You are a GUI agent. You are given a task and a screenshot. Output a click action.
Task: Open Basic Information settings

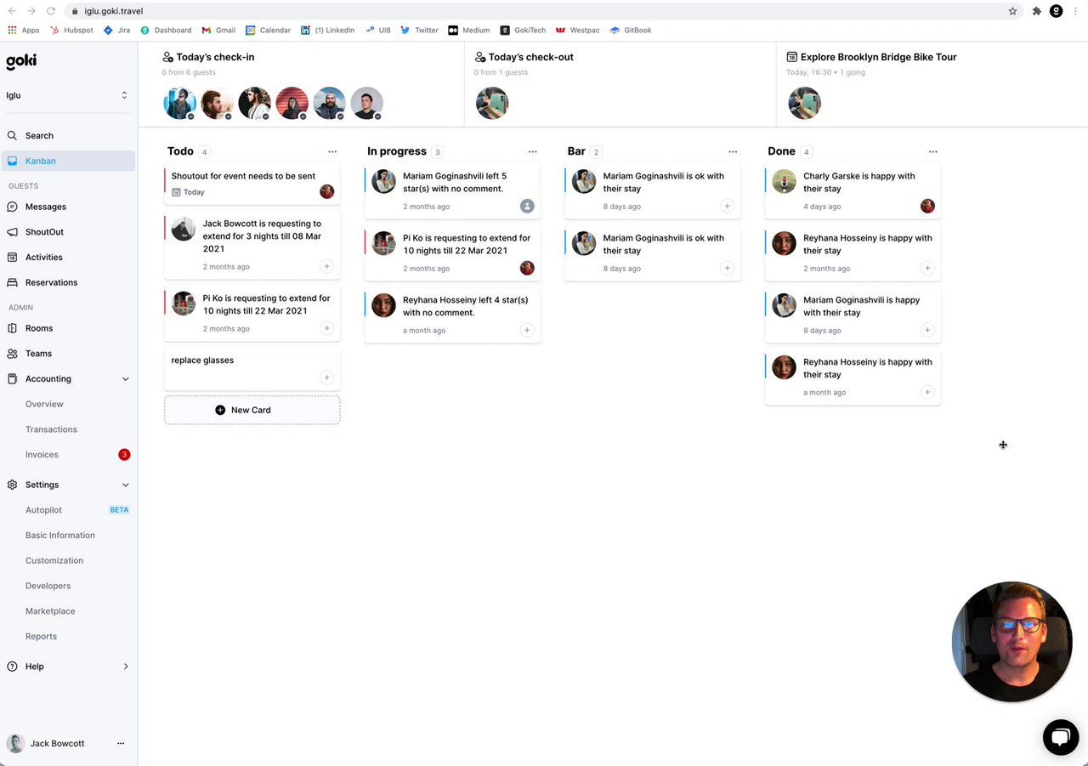click(x=60, y=536)
